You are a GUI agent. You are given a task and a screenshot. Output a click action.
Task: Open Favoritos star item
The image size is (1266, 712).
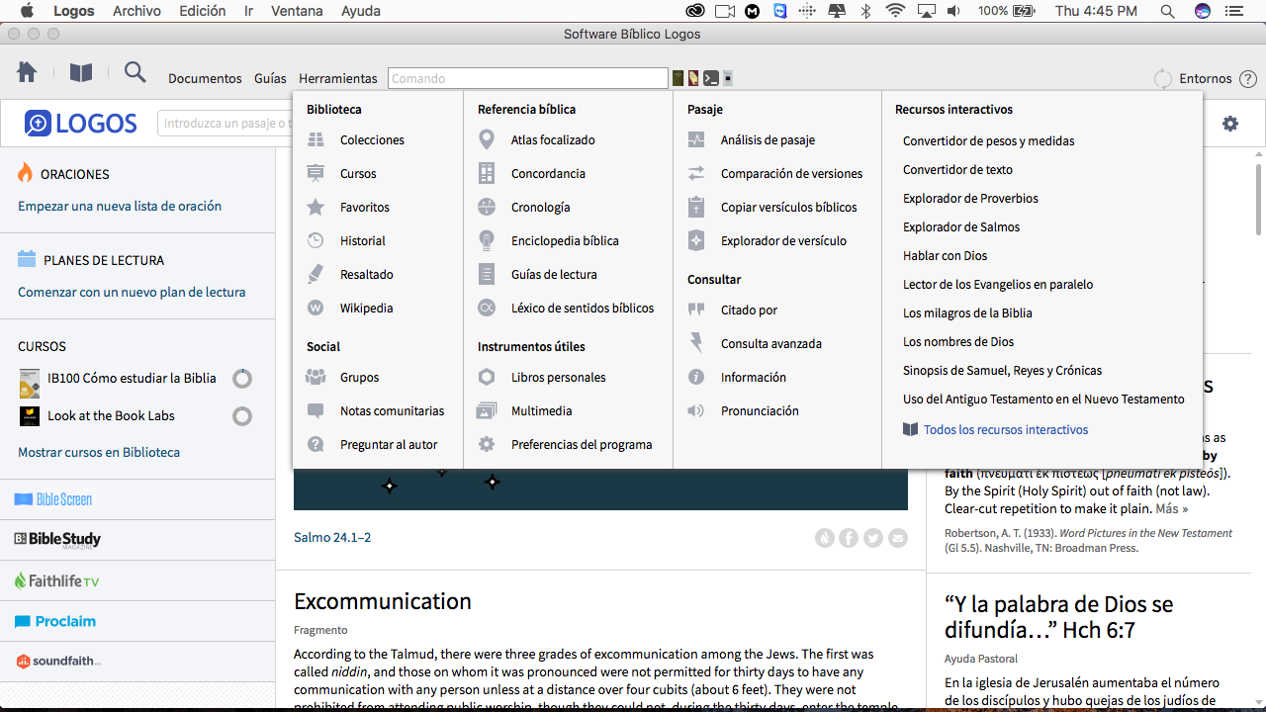tap(365, 208)
